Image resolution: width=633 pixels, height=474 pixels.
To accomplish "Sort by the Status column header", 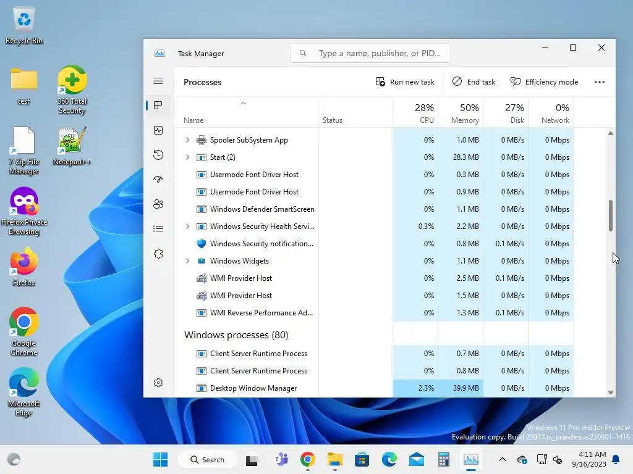I will [x=355, y=113].
